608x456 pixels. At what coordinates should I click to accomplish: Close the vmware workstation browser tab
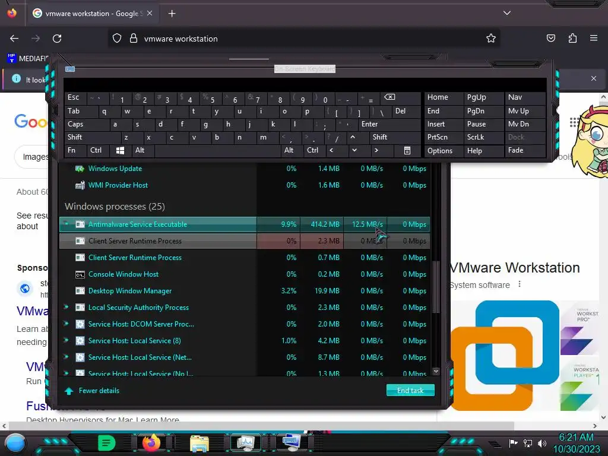tap(150, 13)
